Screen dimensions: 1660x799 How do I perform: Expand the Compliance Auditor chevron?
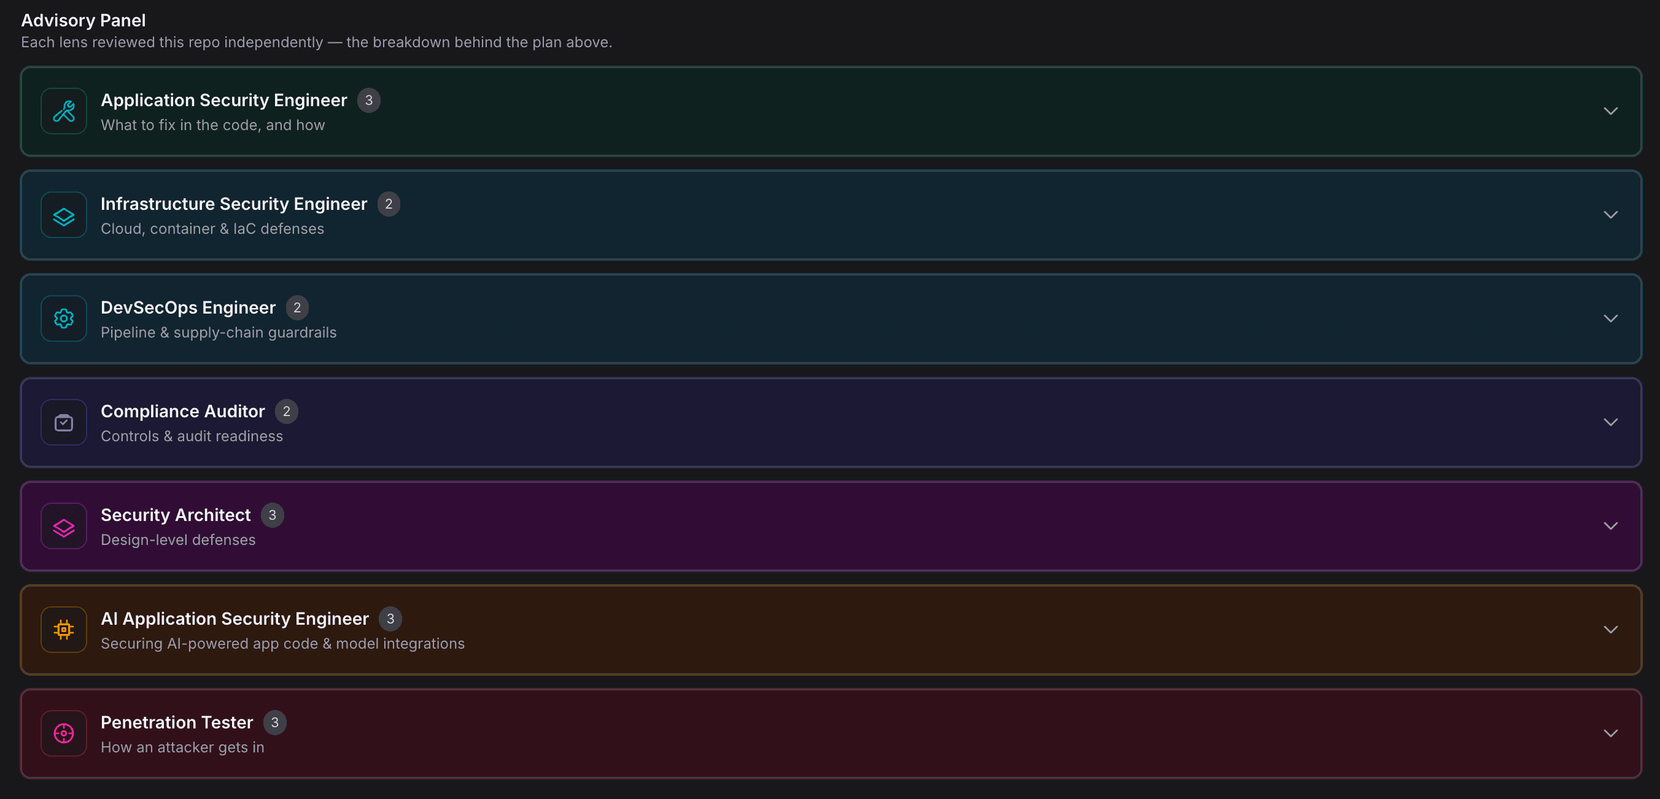click(1610, 423)
